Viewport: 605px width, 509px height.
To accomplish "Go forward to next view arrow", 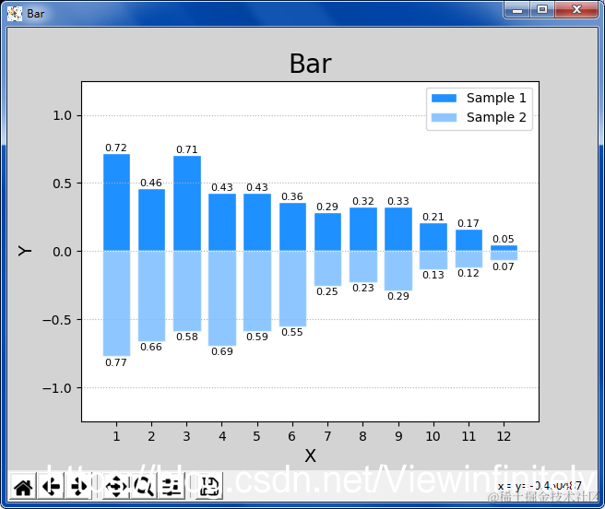I will pyautogui.click(x=78, y=486).
